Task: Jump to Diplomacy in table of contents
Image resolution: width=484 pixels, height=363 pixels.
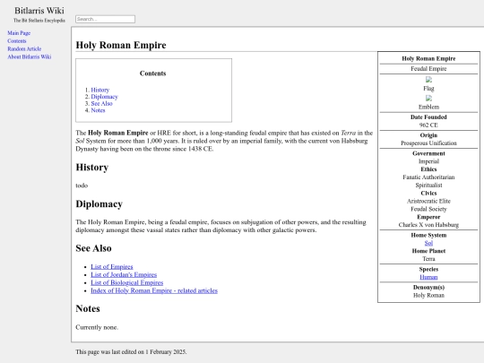Action: coord(104,97)
